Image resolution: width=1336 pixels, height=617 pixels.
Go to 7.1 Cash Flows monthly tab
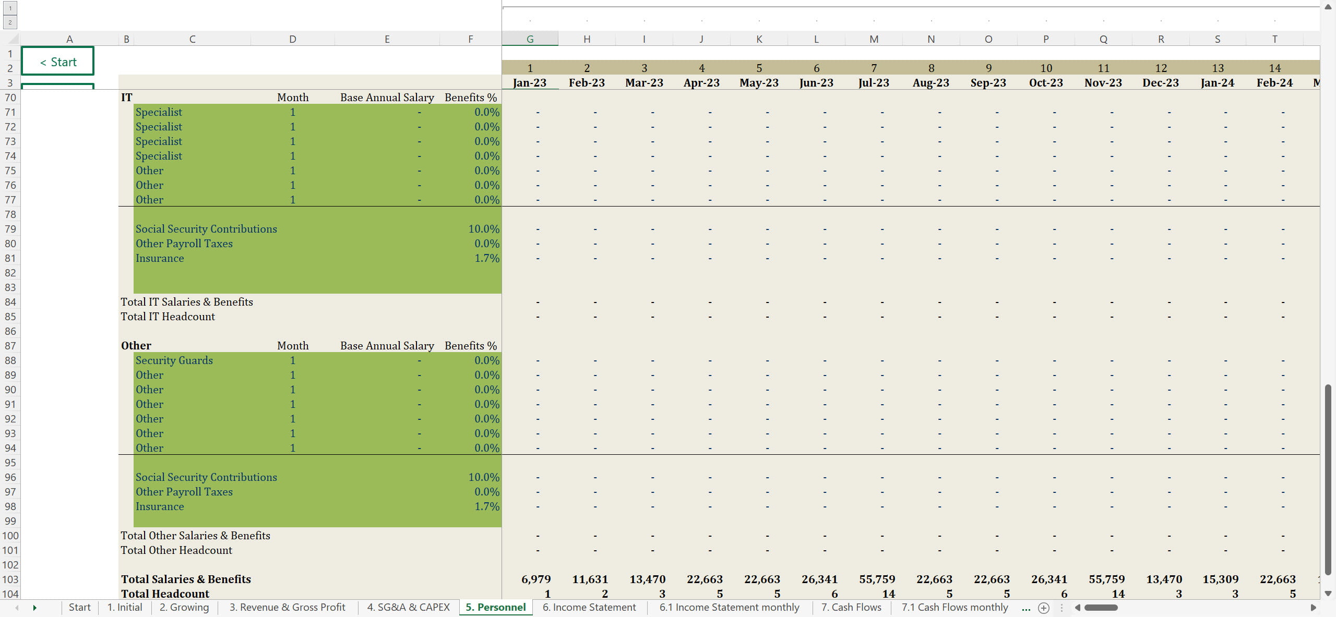[x=955, y=607]
